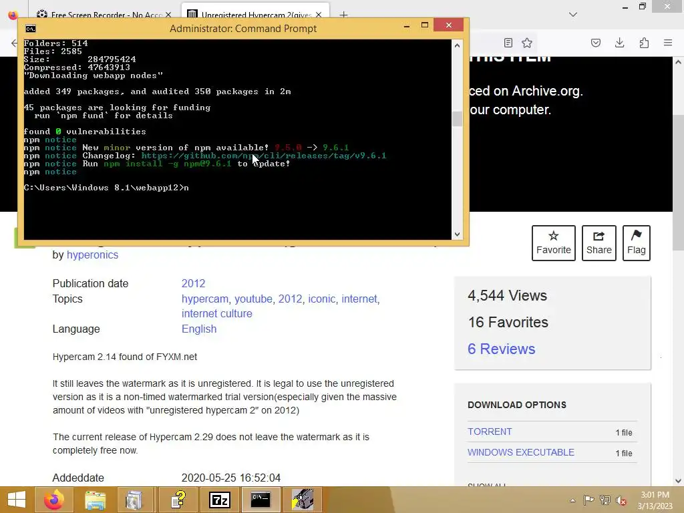Image resolution: width=684 pixels, height=513 pixels.
Task: Open the Firefox hamburger menu
Action: (668, 43)
